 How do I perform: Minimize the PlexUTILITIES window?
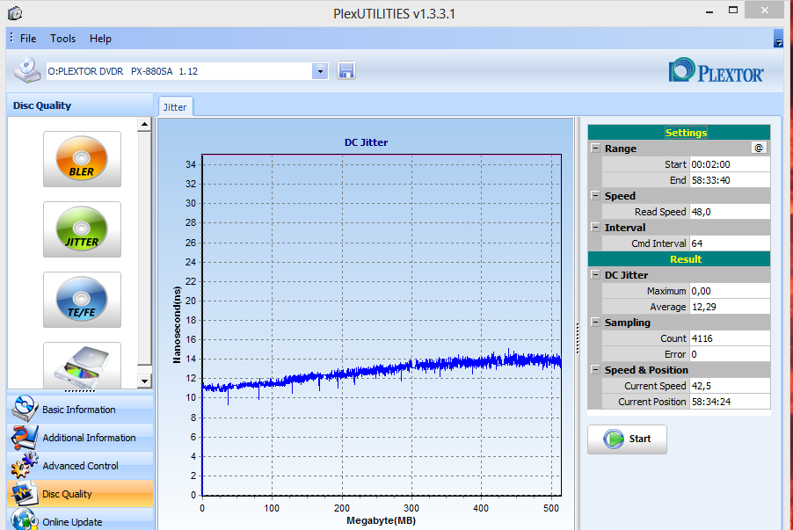[x=709, y=11]
